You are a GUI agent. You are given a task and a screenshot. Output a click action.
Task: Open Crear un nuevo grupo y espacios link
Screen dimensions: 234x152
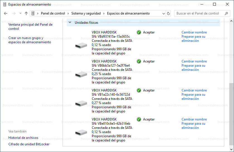click(30, 40)
